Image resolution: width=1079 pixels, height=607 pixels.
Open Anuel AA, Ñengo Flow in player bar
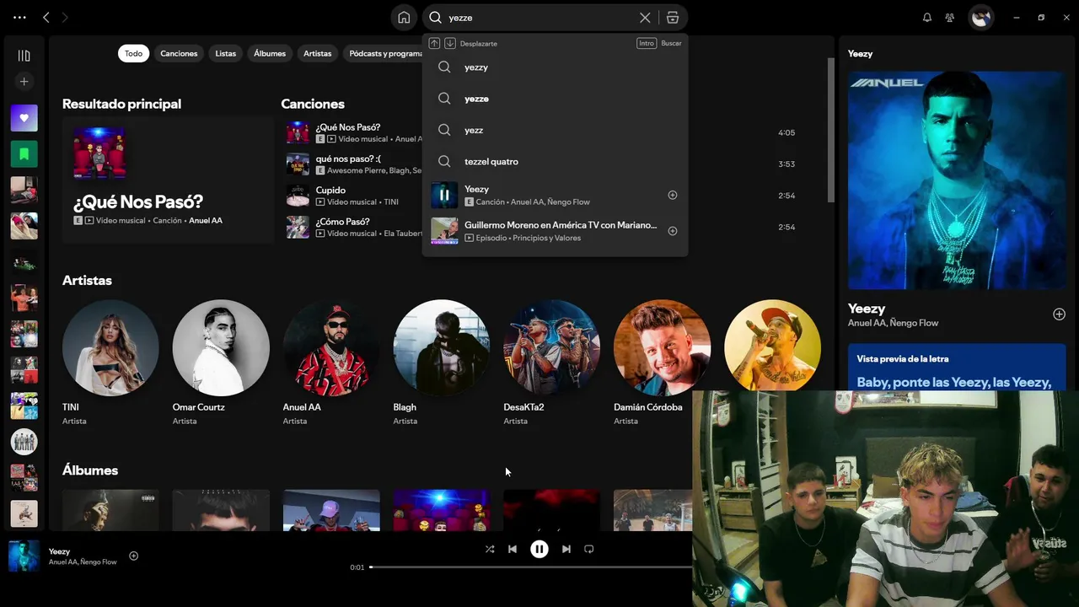click(x=83, y=562)
